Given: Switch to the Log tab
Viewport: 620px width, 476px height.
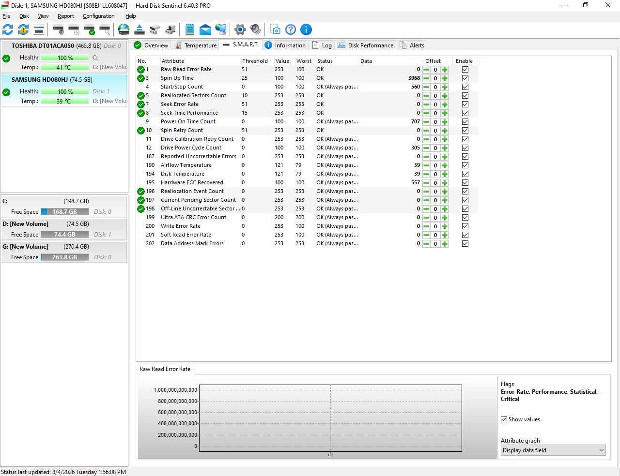Looking at the screenshot, I should (322, 45).
